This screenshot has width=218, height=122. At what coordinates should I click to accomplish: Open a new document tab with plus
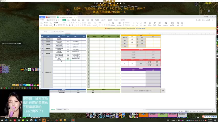pyautogui.click(x=79, y=17)
